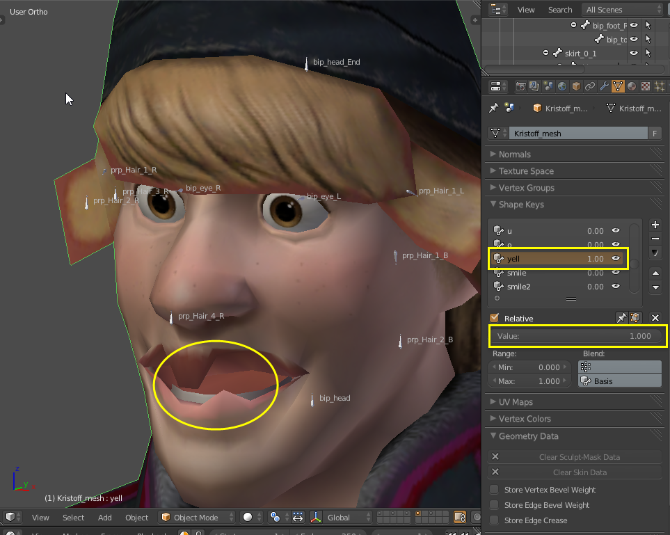Viewport: 670px width, 535px height.
Task: Click the Kristoff_m... object breadcrumb with cube icon
Action: pos(560,109)
